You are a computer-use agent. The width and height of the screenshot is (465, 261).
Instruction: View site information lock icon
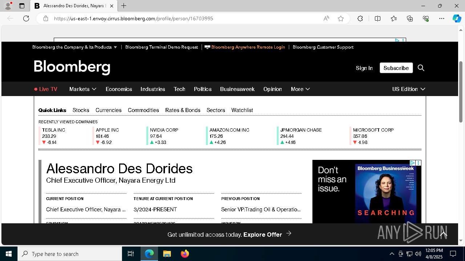[x=46, y=18]
